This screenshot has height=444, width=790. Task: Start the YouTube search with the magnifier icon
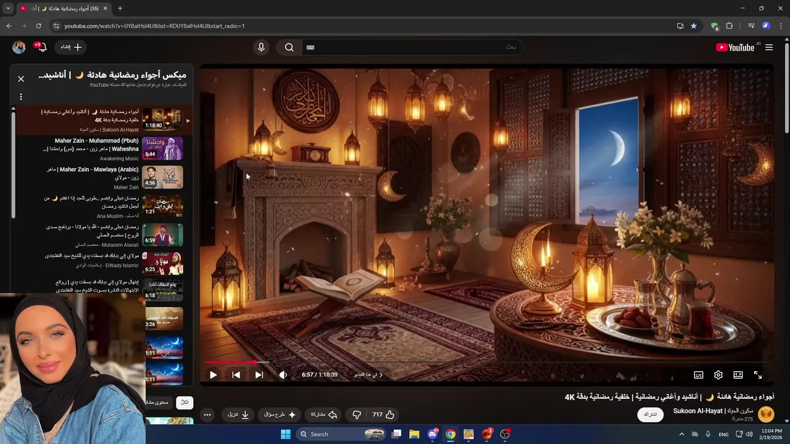tap(289, 47)
